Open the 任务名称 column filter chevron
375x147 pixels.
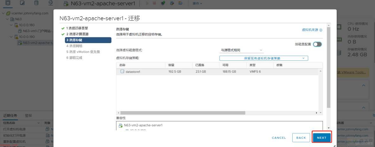click(x=39, y=123)
